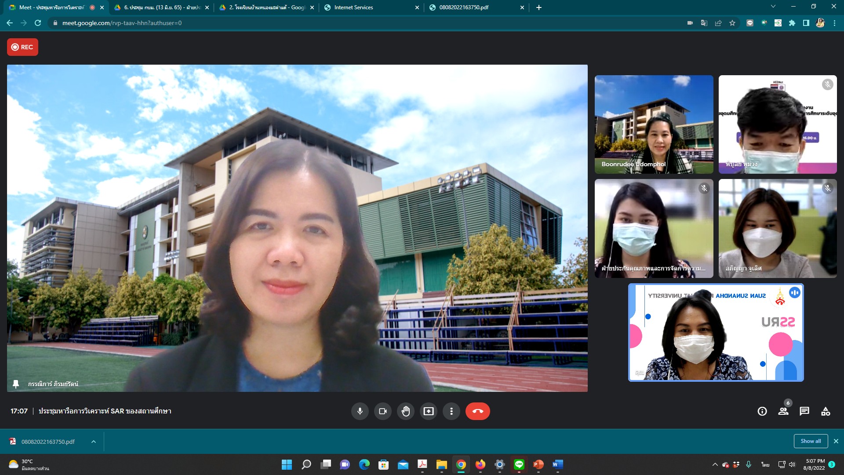Select Boonrudee Udomphol video tile
844x475 pixels.
(x=654, y=124)
